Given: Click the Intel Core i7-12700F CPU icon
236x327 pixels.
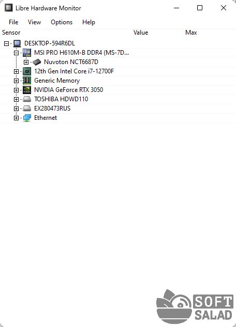Looking at the screenshot, I should pos(27,71).
